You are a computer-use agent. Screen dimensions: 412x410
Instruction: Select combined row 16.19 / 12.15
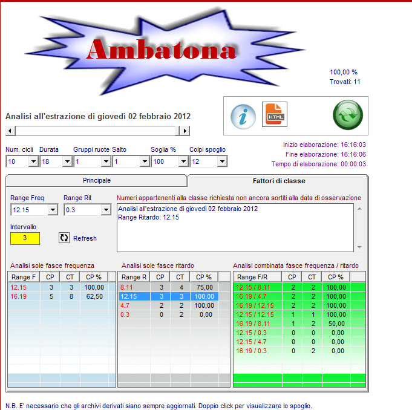click(x=299, y=305)
